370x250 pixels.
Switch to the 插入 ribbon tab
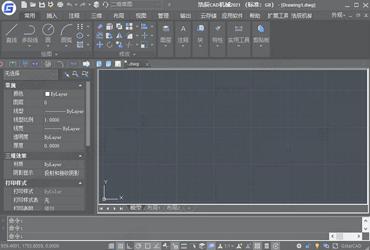pos(52,15)
